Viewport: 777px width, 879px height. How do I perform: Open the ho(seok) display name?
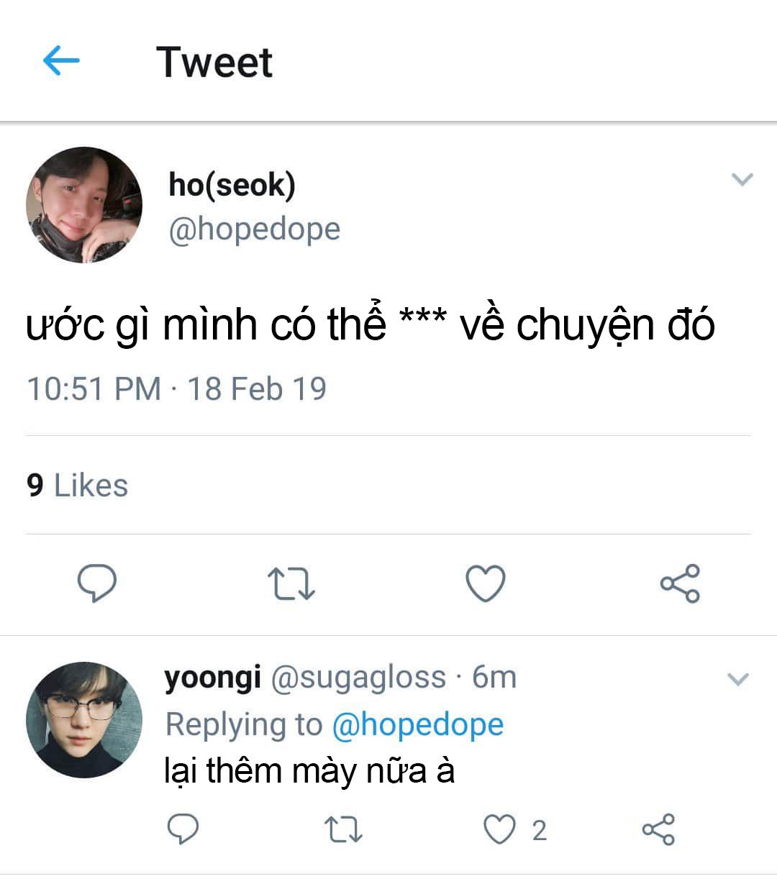click(232, 185)
